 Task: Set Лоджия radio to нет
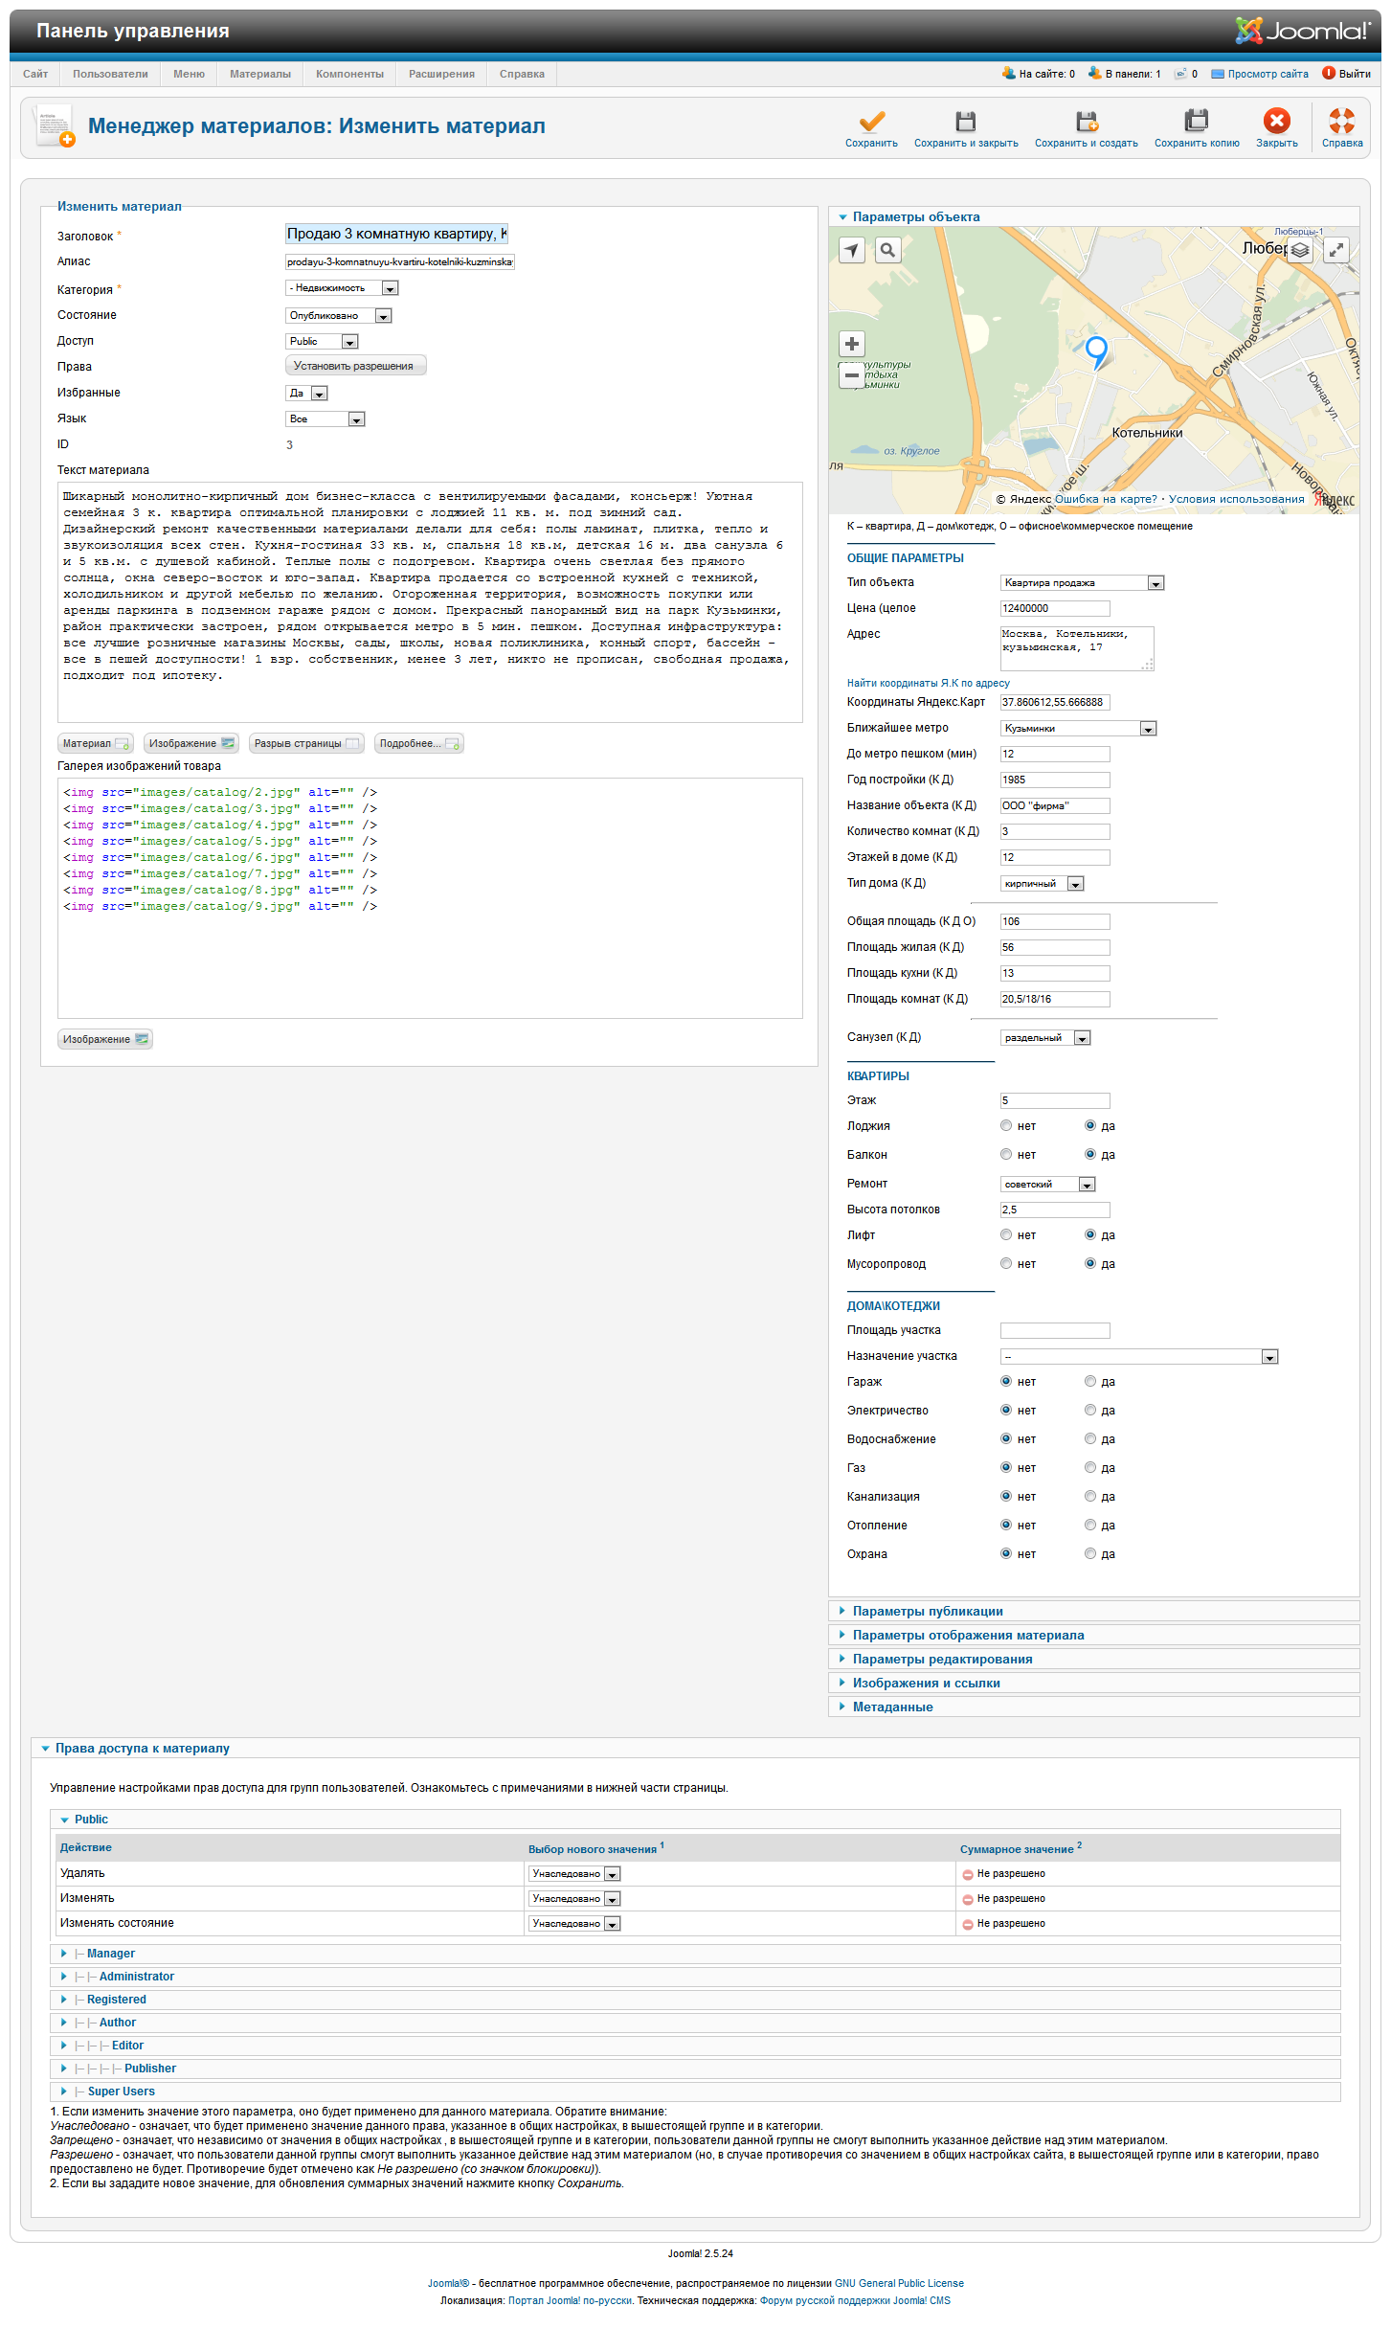pyautogui.click(x=1006, y=1126)
